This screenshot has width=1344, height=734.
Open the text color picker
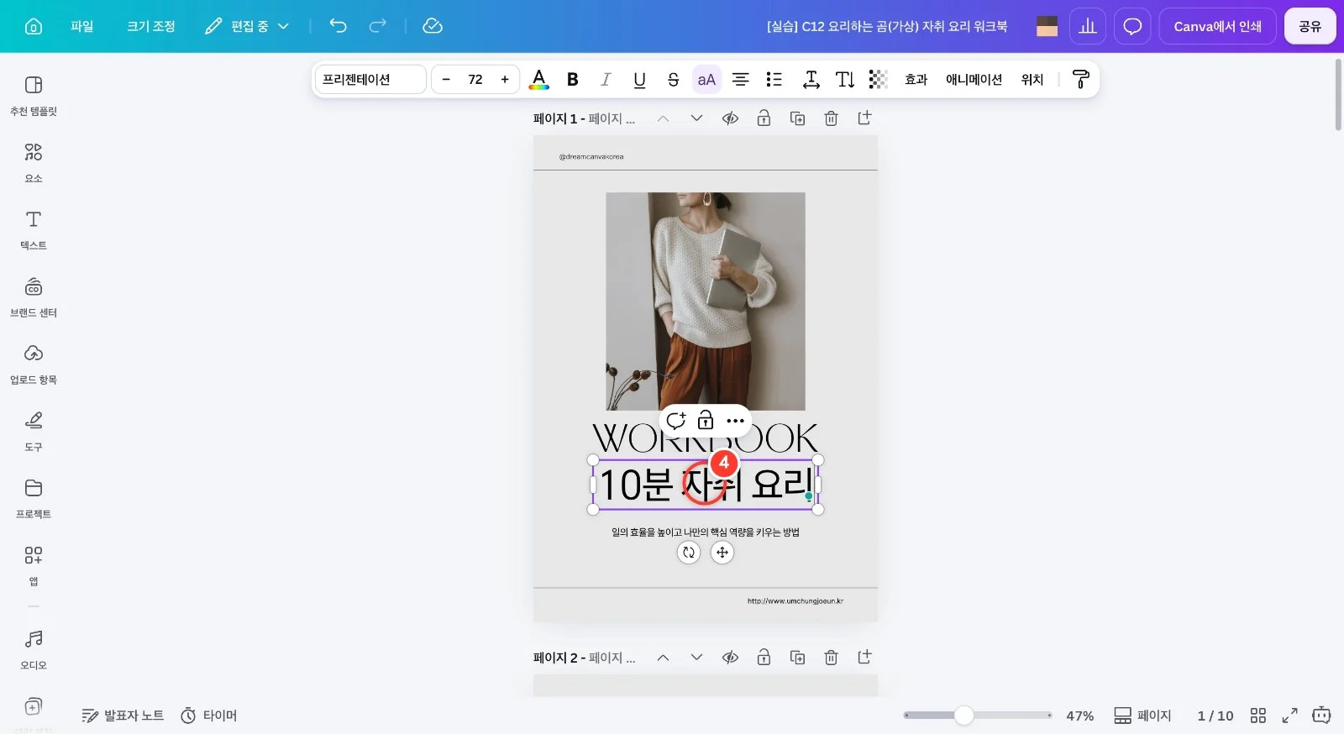pos(539,79)
